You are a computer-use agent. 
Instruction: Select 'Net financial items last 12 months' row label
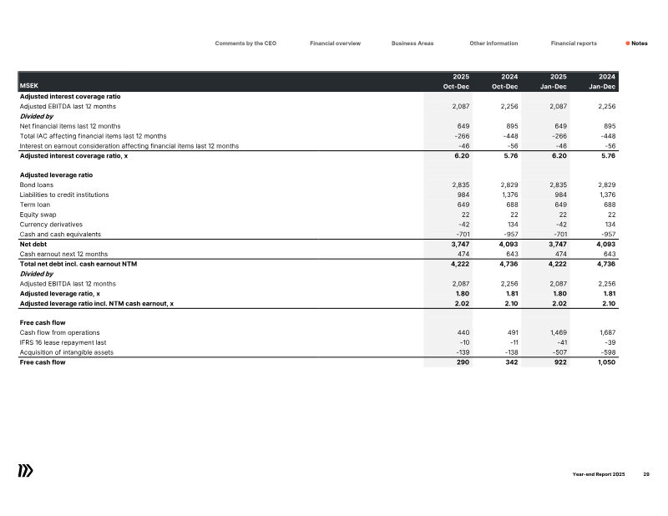pos(70,126)
